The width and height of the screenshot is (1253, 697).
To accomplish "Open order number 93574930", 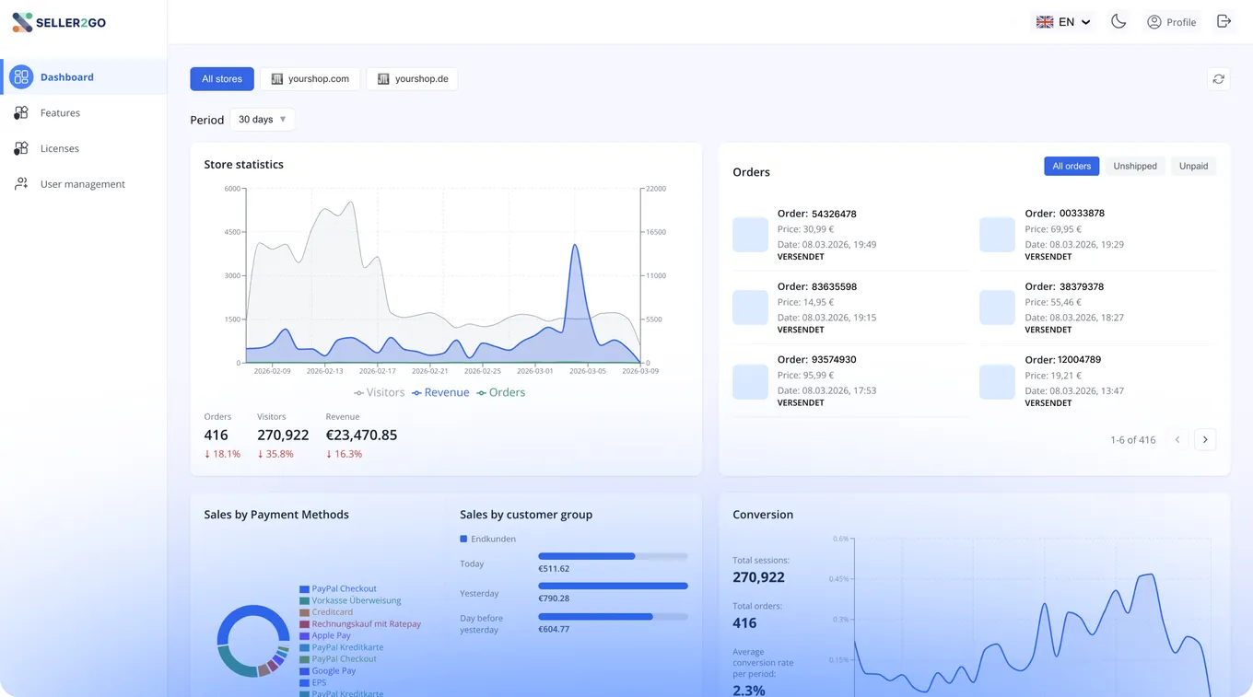I will [x=817, y=359].
